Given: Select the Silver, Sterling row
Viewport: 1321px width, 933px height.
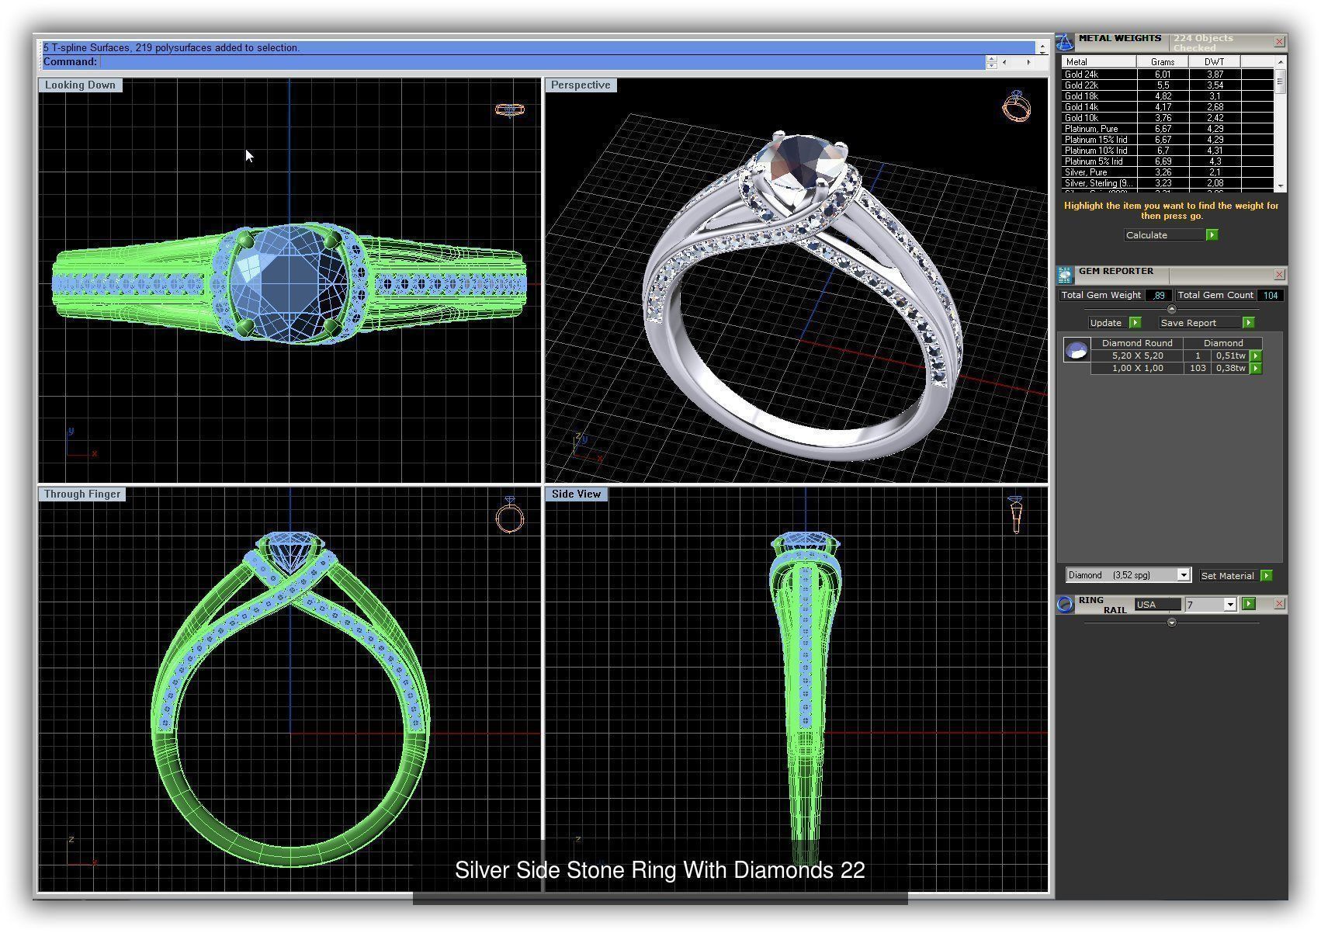Looking at the screenshot, I should coord(1167,183).
